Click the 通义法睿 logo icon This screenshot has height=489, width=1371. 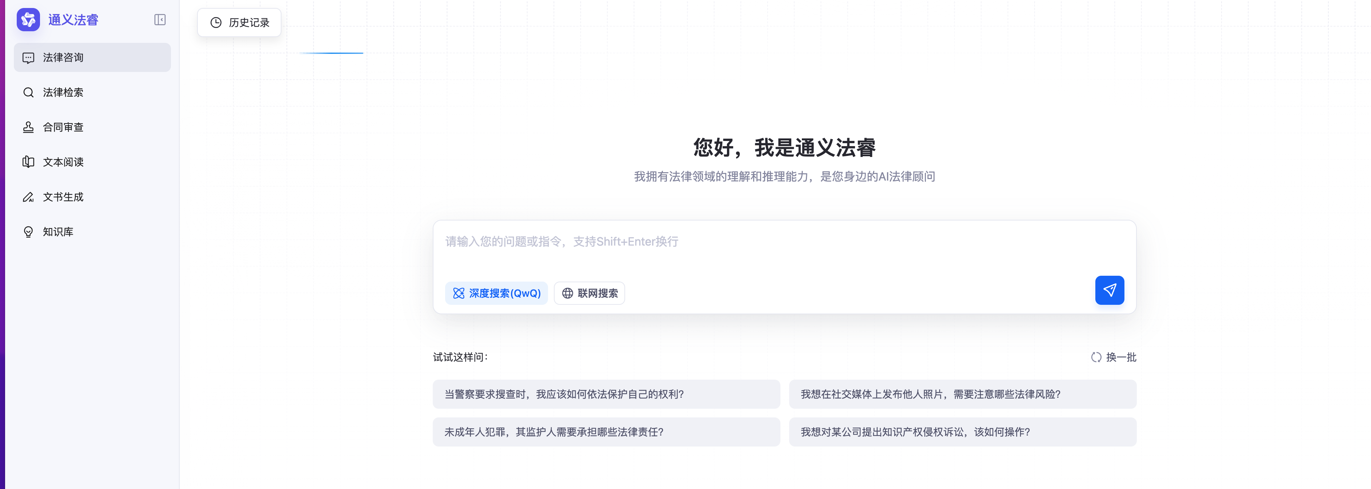click(28, 20)
